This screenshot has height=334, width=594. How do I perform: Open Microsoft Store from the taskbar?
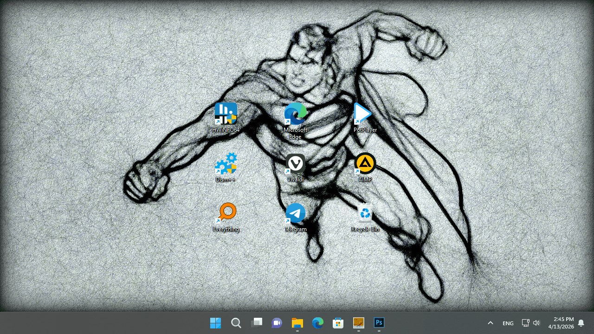[338, 323]
